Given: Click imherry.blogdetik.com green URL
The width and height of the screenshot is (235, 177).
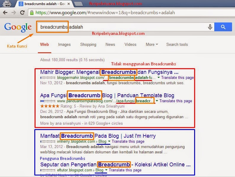Looking at the screenshot, I should click(x=76, y=141).
